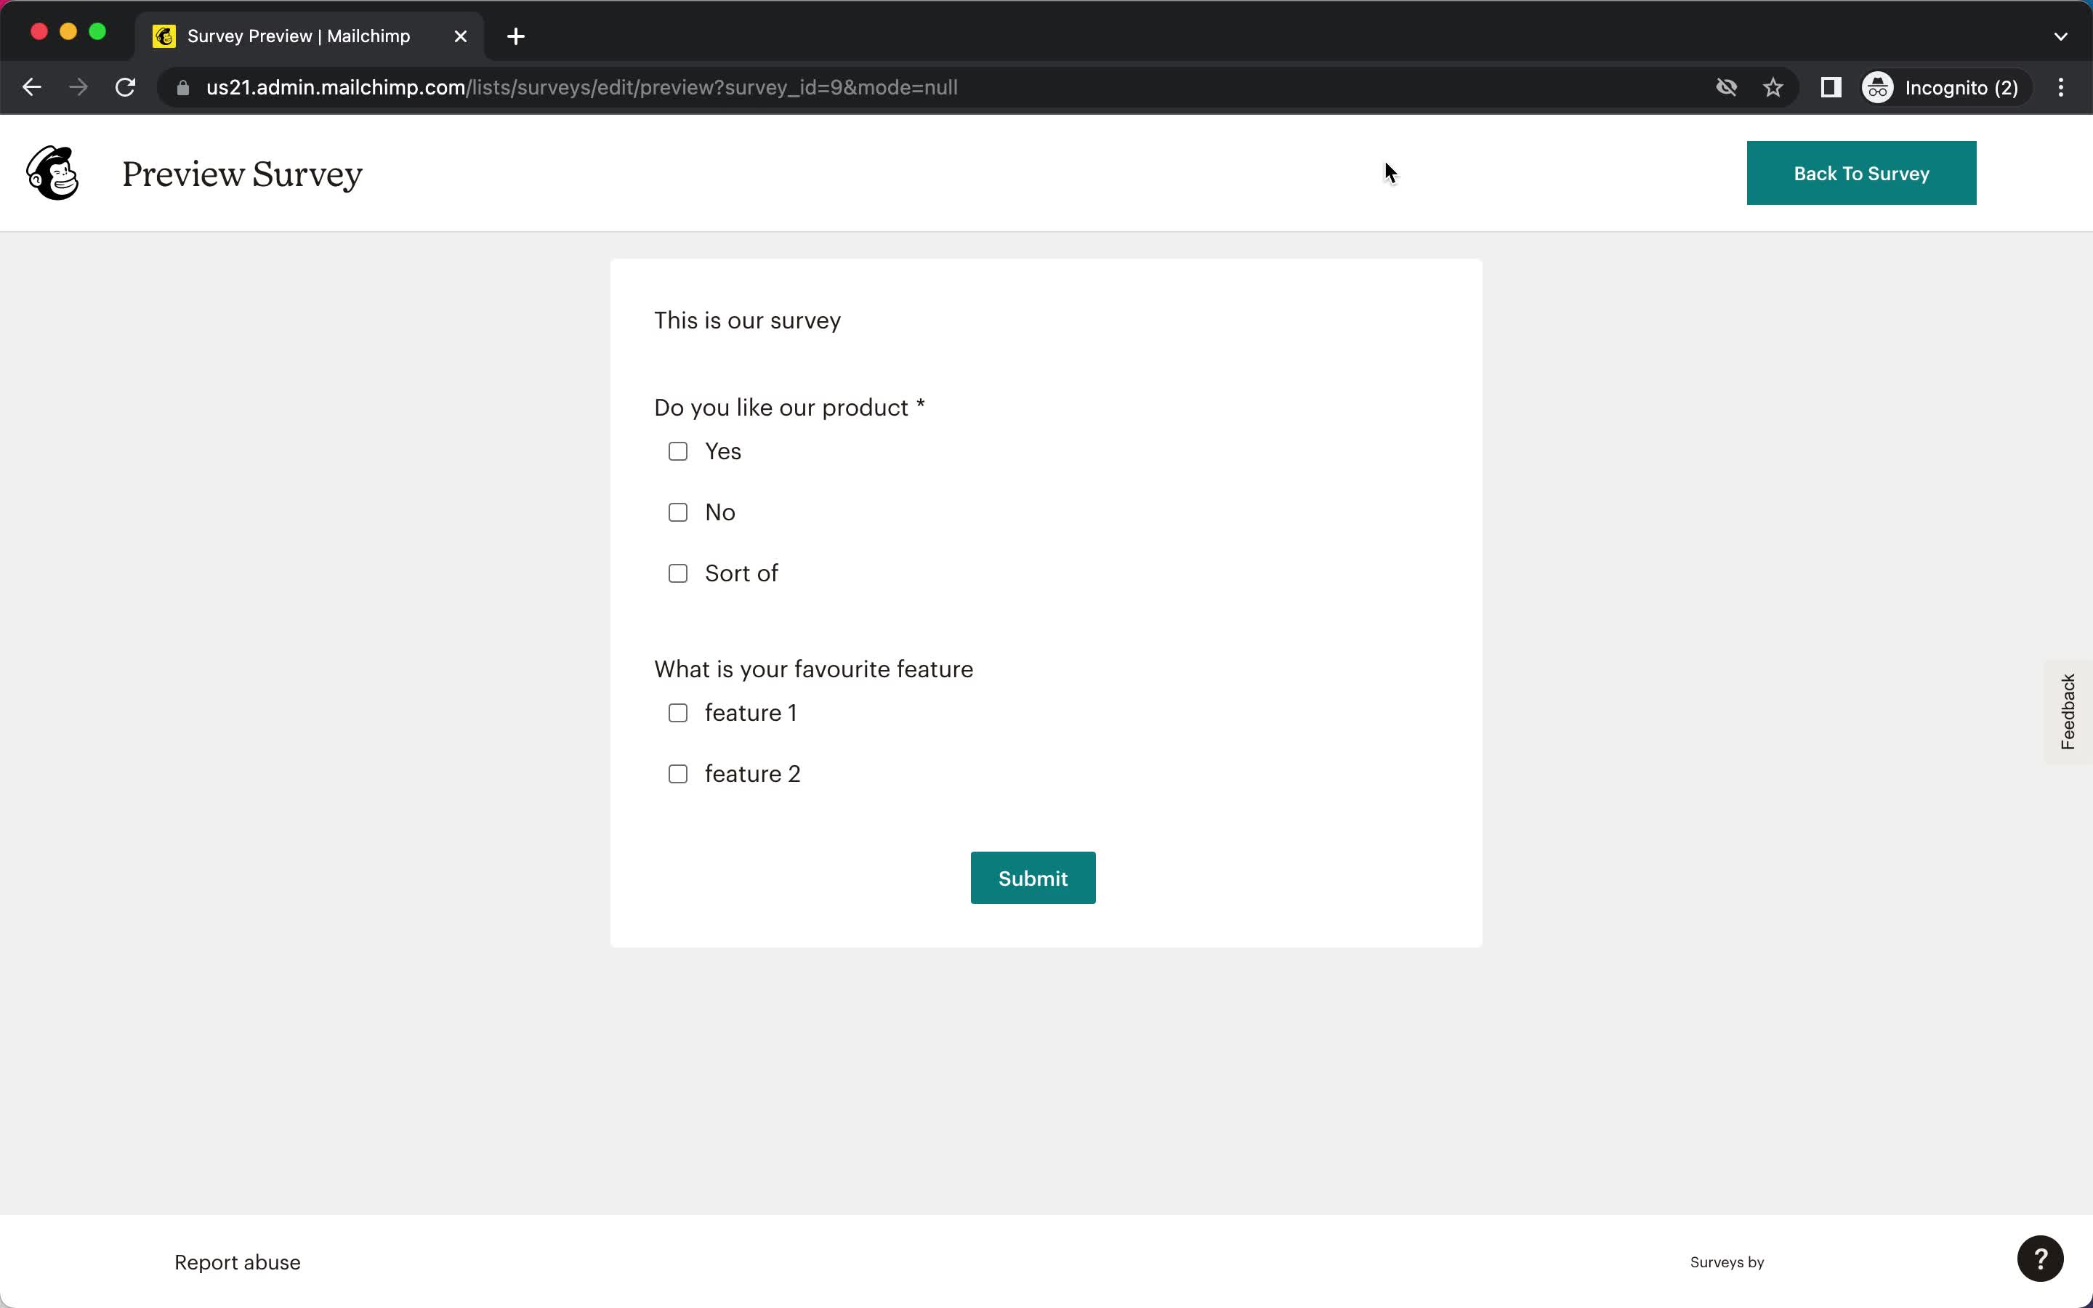The image size is (2093, 1308).
Task: Toggle the Sort of checkbox option
Action: (x=677, y=573)
